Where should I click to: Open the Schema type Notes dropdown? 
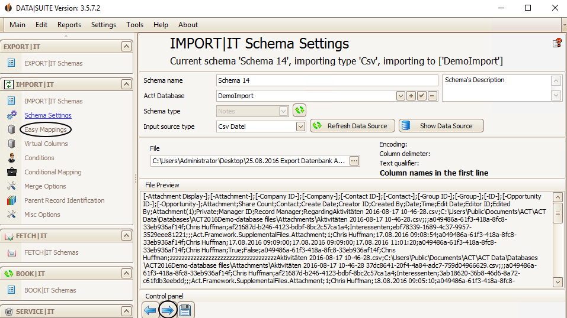click(283, 111)
